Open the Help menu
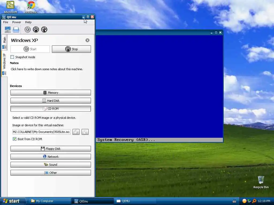Viewport: 274px width, 205px height. (x=28, y=22)
